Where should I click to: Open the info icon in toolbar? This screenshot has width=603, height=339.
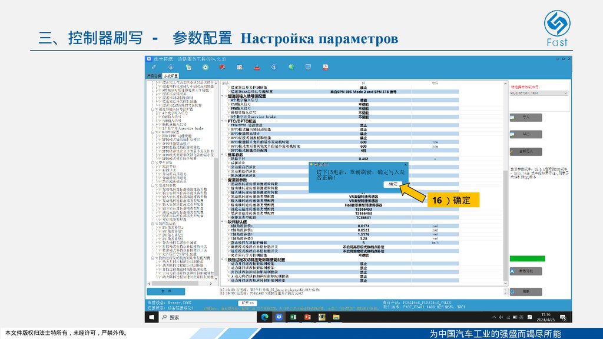coord(171,67)
